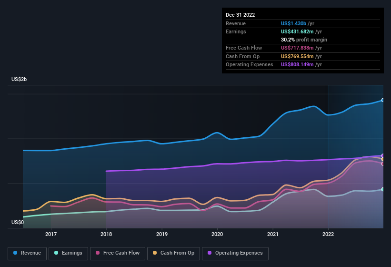This screenshot has height=267, width=391.
Task: Toggle the Free Cash Flow legend button
Action: (x=118, y=253)
